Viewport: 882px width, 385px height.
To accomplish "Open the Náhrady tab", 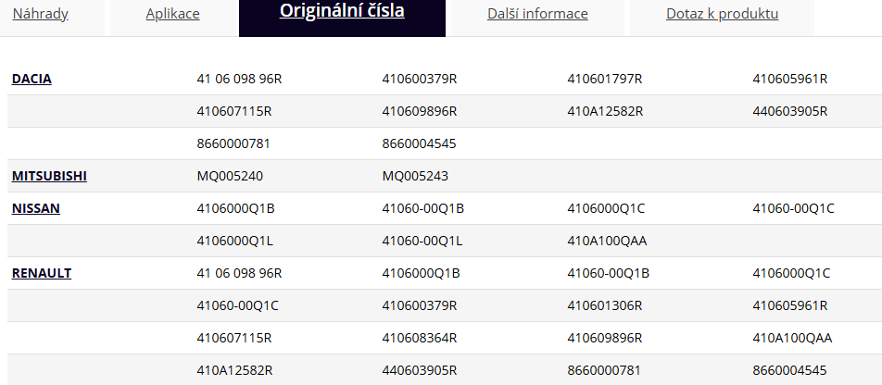I will click(x=40, y=14).
